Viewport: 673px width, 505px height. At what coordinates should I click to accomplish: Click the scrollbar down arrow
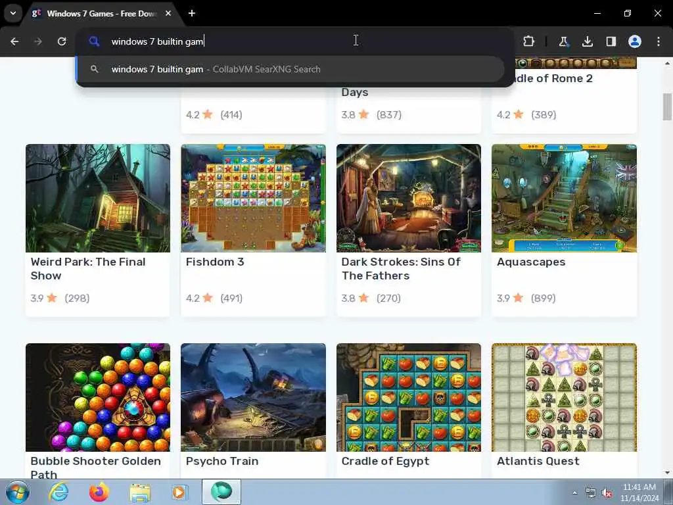click(667, 473)
